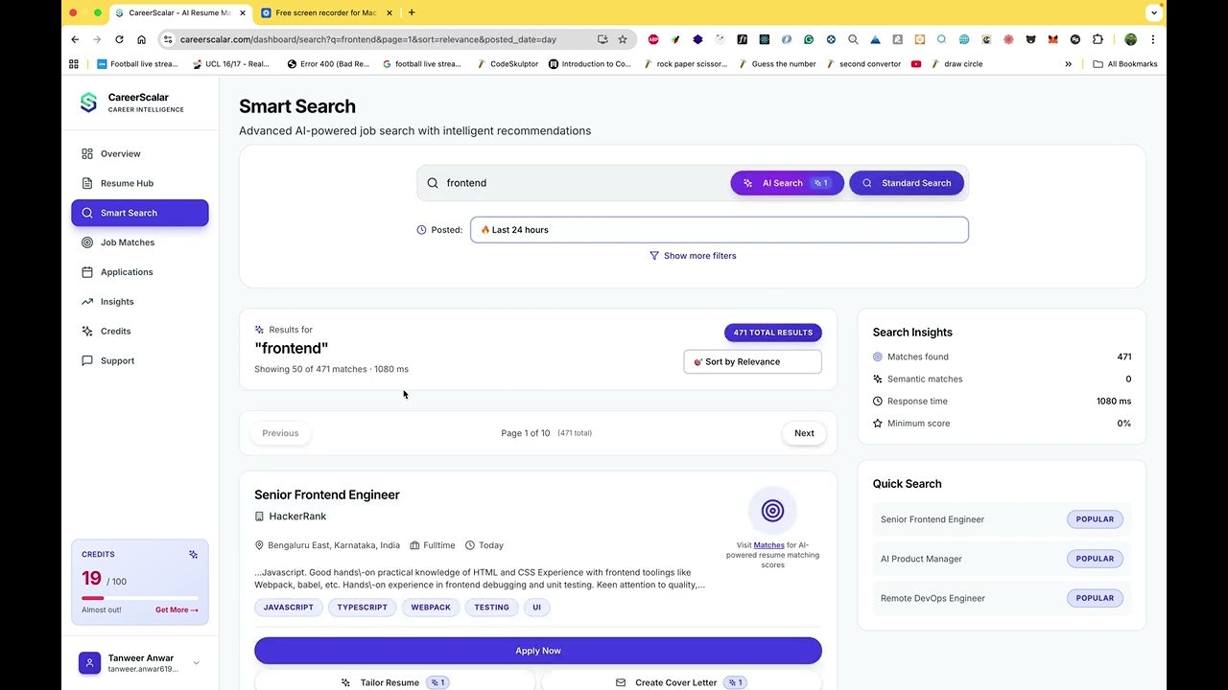Switch to the Free screen recorder tab
1228x690 pixels.
(326, 12)
